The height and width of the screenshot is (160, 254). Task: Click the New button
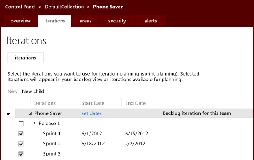tap(12, 91)
